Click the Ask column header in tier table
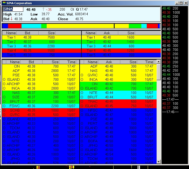The height and width of the screenshot is (169, 189). click(107, 33)
